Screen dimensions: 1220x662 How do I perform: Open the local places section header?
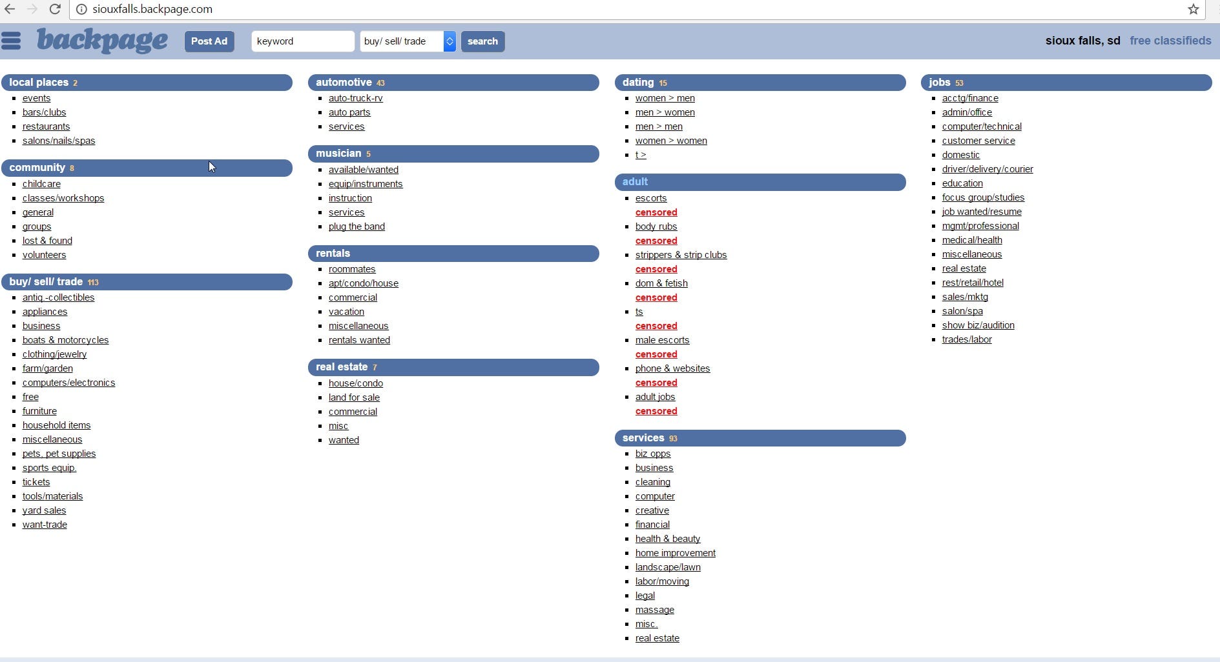click(147, 83)
